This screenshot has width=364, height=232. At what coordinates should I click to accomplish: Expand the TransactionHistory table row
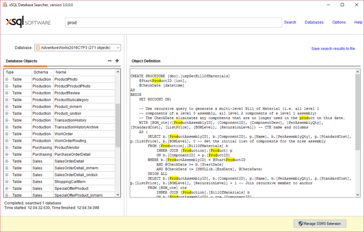click(x=7, y=120)
